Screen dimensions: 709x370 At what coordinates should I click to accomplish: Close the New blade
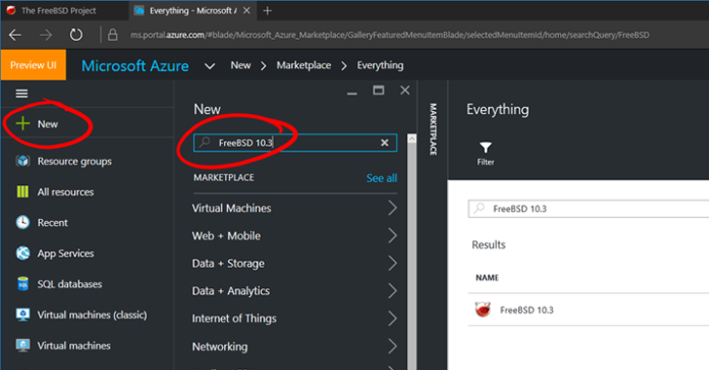405,91
